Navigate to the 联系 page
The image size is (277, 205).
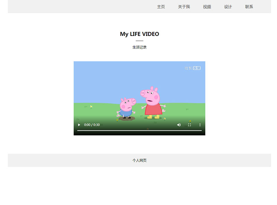(x=249, y=7)
